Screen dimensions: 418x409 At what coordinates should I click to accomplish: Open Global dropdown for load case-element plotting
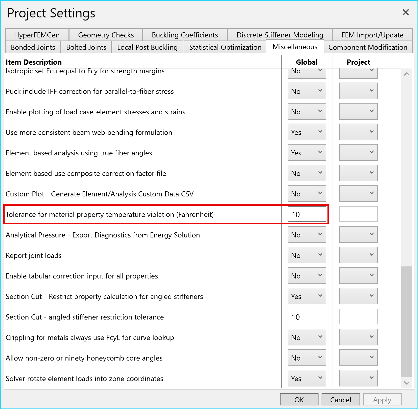[x=307, y=112]
